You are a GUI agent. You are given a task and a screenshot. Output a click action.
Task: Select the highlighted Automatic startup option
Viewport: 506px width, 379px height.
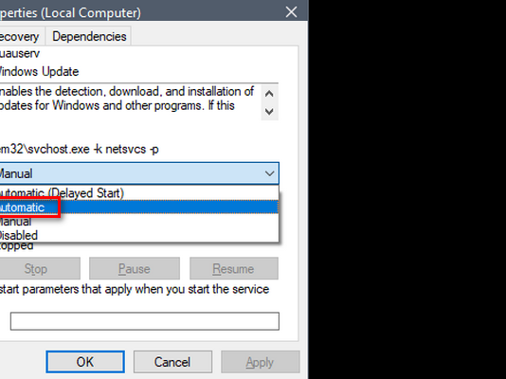pyautogui.click(x=139, y=208)
